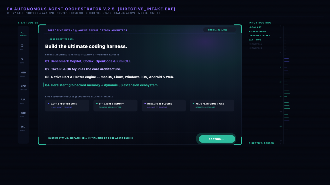Viewport: 330px width, 185px height.
Task: Click the CORE DIRECTIVE GOAL label
Action: (61, 39)
